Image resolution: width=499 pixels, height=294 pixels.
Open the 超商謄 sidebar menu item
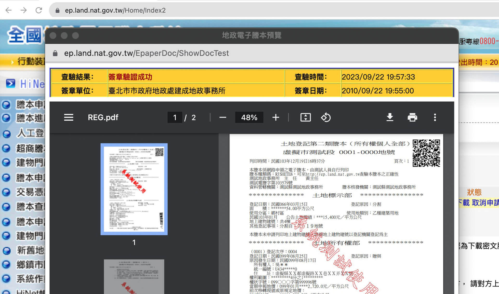click(x=30, y=148)
